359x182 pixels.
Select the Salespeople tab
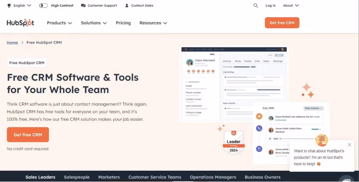[77, 177]
